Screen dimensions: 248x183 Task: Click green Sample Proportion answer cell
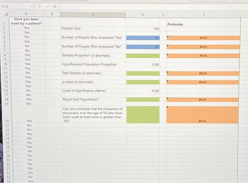pyautogui.click(x=143, y=56)
